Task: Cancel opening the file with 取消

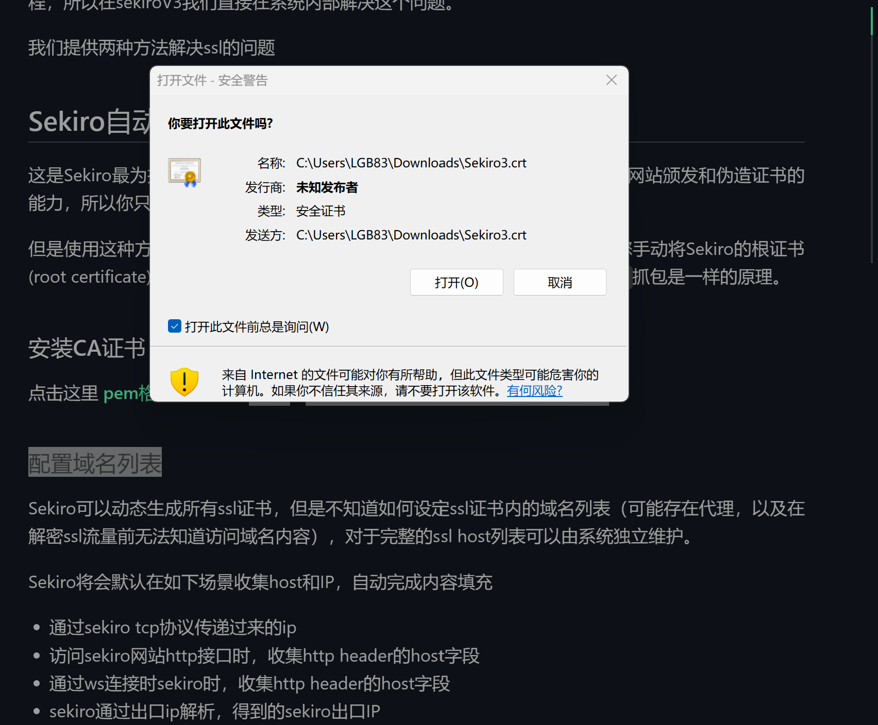Action: click(x=560, y=282)
